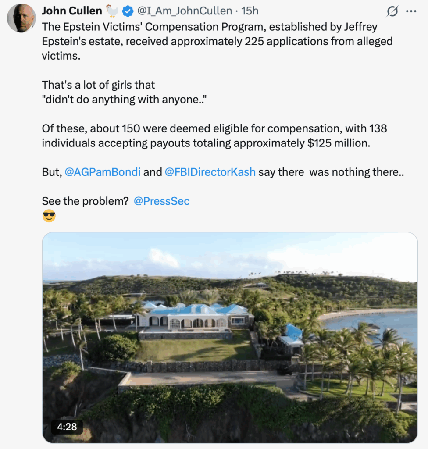This screenshot has height=449, width=428.
Task: Click the "say there was nothing there.." text
Action: coord(331,172)
